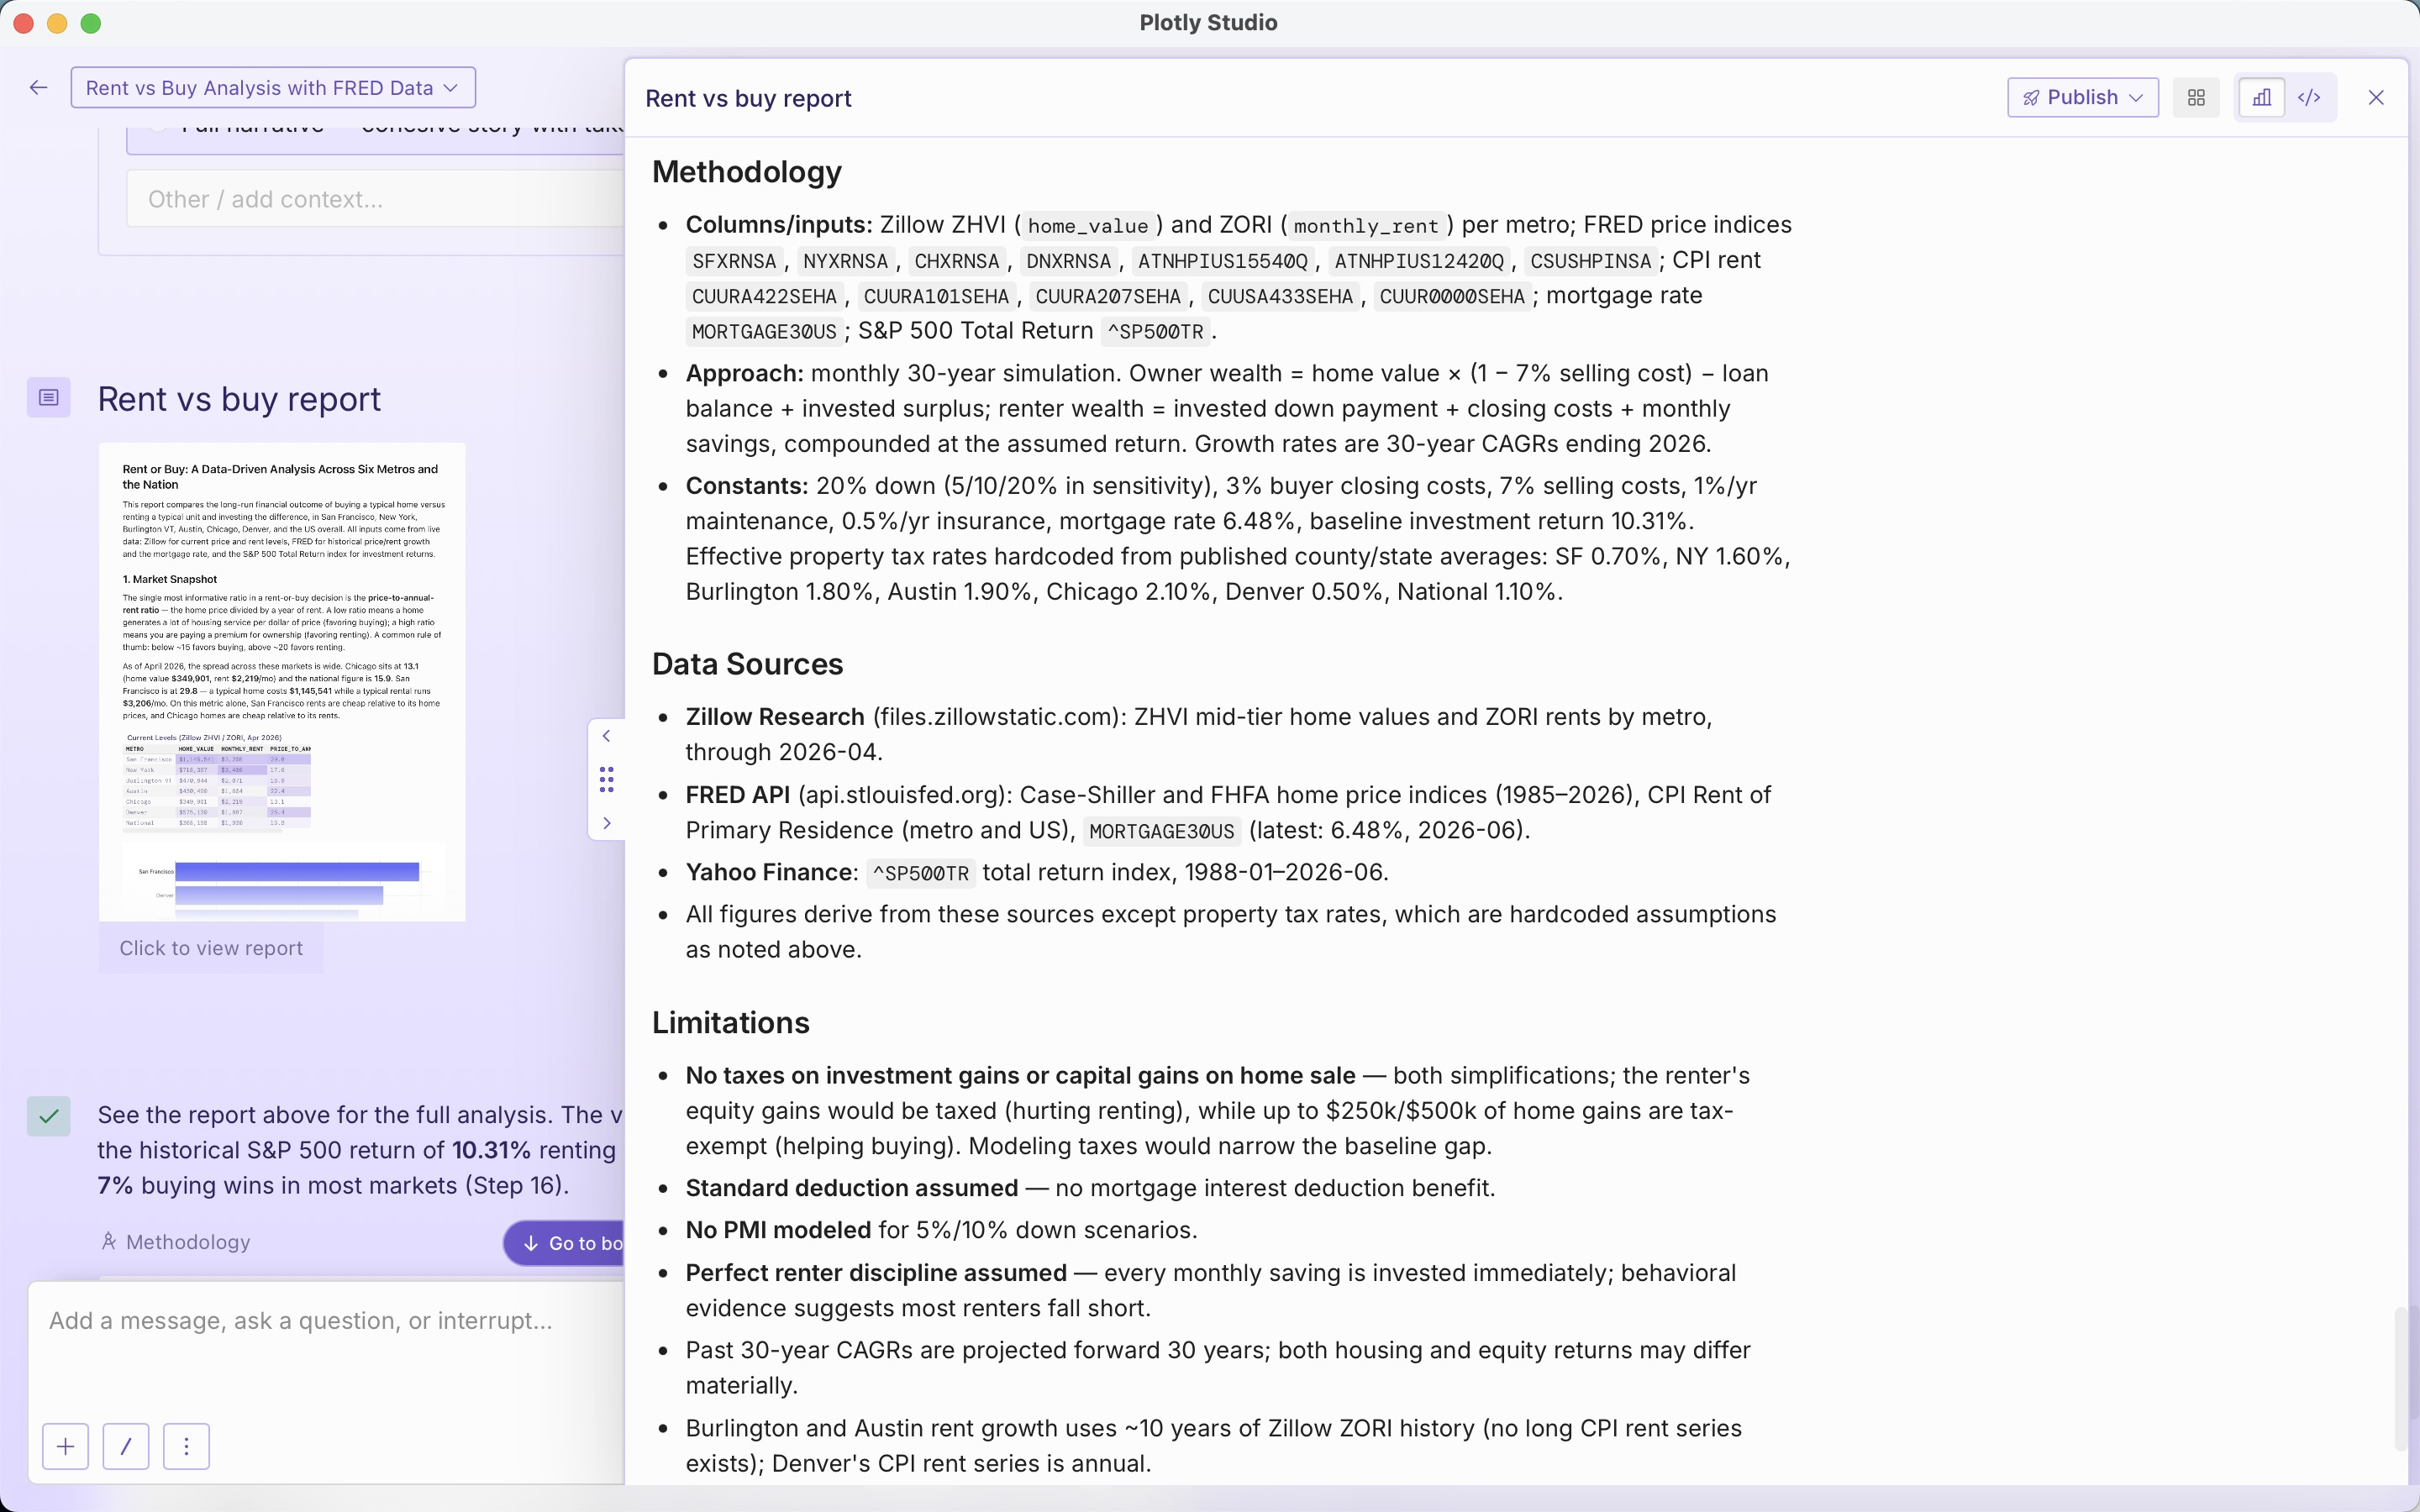This screenshot has height=1512, width=2420.
Task: Click the 'CUURA101SEHA' code tag
Action: coord(936,297)
